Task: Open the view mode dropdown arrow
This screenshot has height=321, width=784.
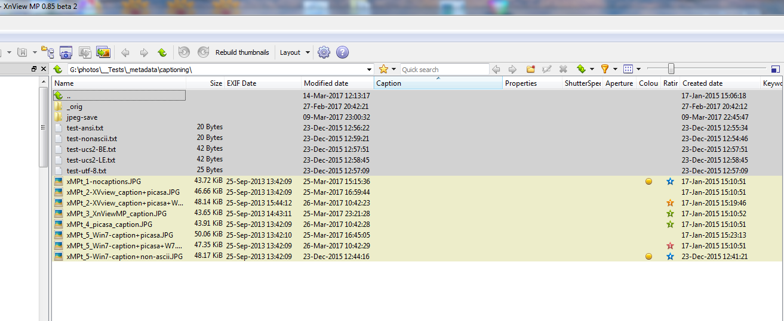Action: click(638, 70)
